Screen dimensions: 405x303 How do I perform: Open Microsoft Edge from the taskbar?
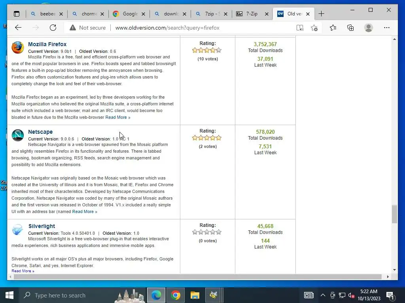[x=156, y=295]
